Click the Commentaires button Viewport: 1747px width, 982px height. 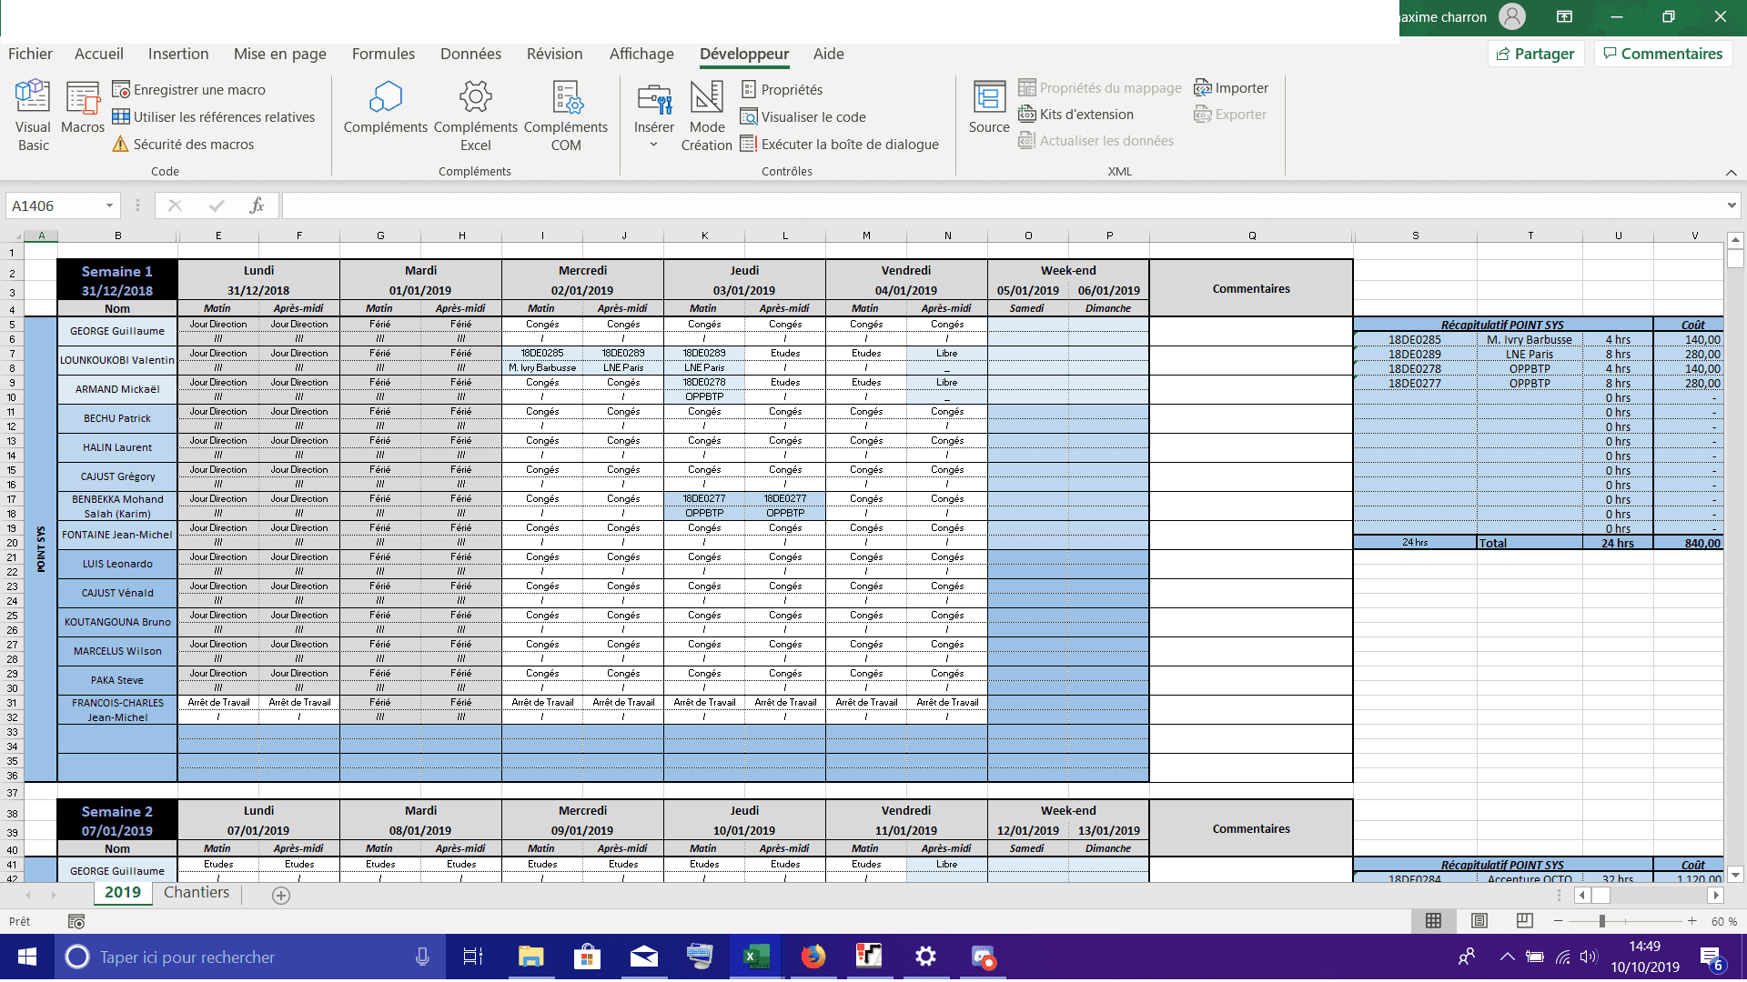(x=1662, y=54)
